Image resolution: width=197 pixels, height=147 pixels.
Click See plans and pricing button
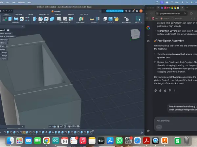[x=115, y=11]
